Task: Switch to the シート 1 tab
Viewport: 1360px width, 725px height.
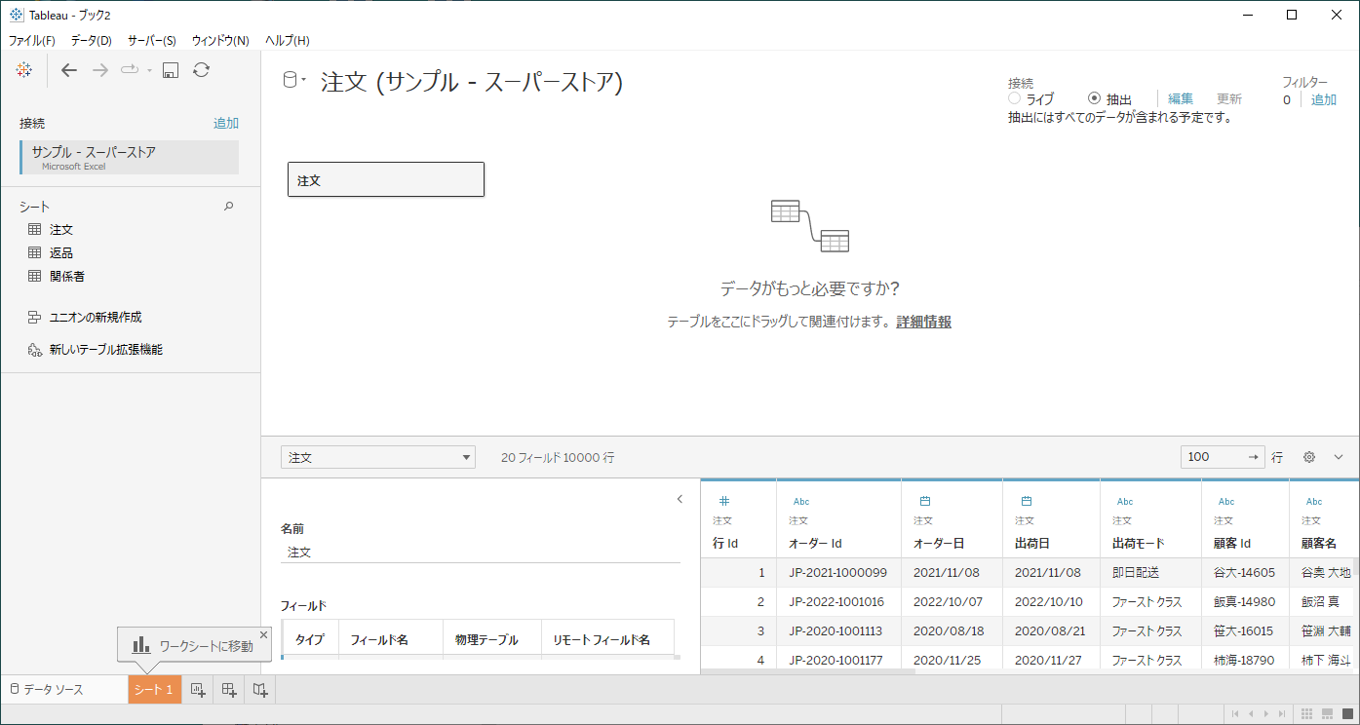Action: (154, 690)
